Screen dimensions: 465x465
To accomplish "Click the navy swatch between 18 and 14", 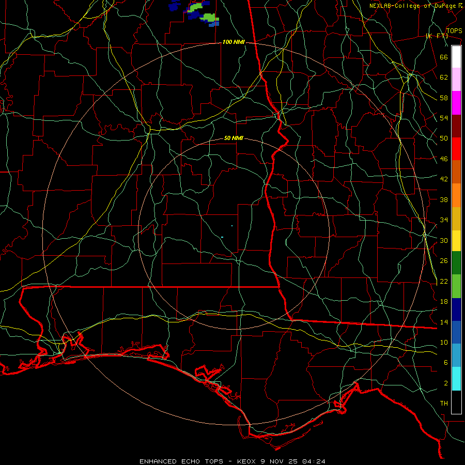I will pos(456,309).
